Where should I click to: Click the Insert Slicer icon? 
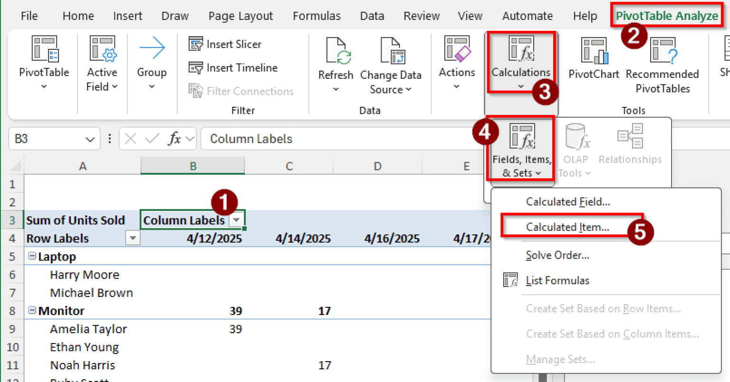click(x=196, y=44)
